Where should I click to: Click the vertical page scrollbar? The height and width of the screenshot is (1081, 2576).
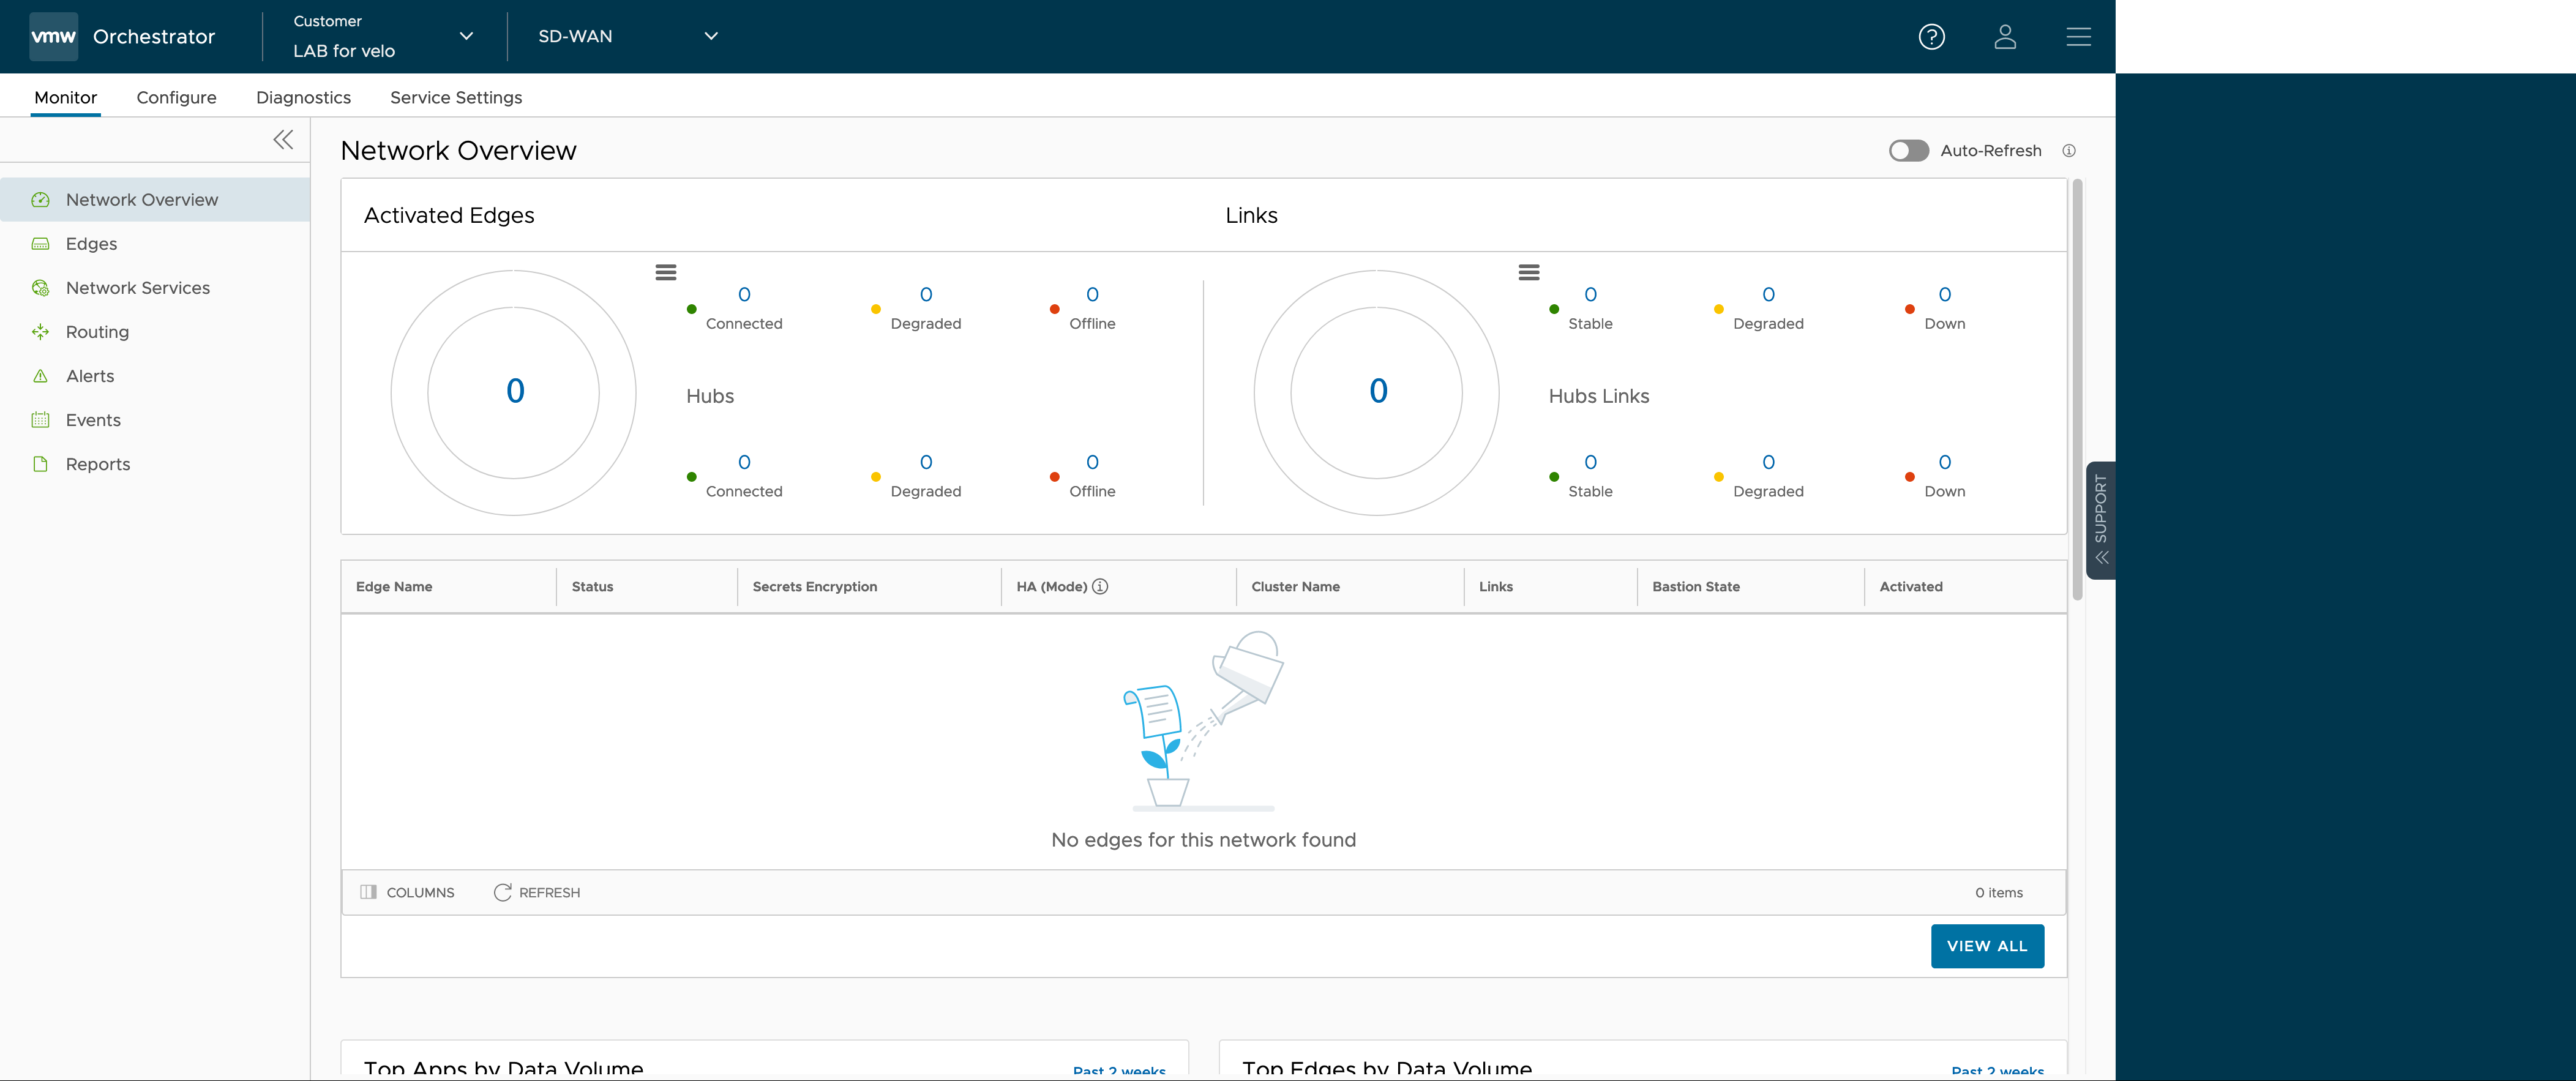click(2077, 390)
